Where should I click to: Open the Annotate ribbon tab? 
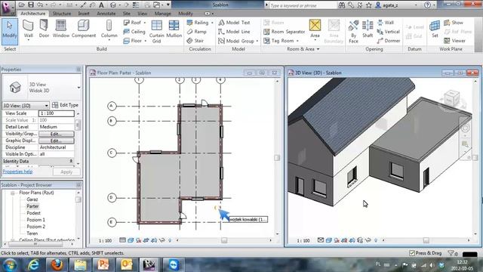(106, 14)
